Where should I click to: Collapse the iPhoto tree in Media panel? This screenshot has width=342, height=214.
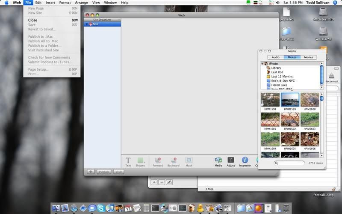[x=262, y=63]
